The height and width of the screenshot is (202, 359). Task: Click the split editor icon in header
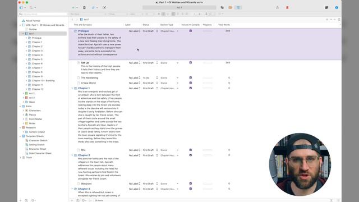339,20
